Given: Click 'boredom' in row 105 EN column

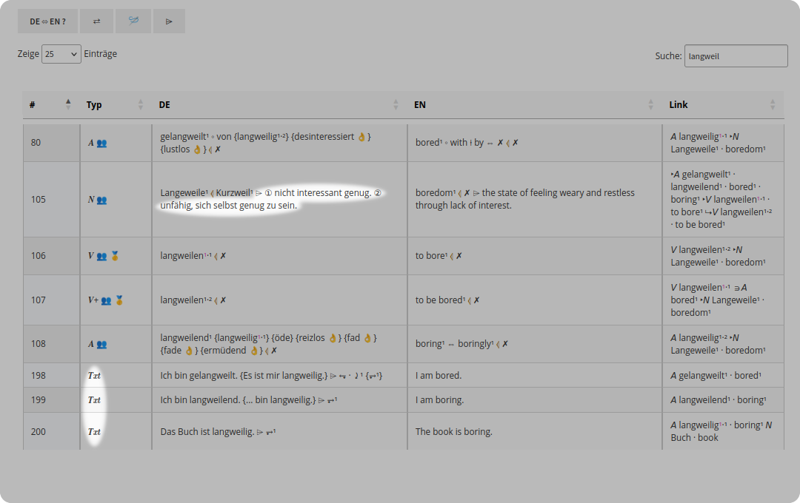Looking at the screenshot, I should (435, 192).
